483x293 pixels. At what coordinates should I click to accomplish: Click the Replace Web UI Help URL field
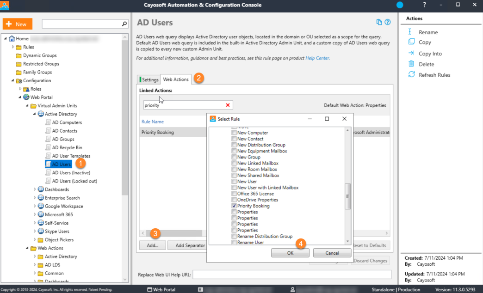click(292, 275)
